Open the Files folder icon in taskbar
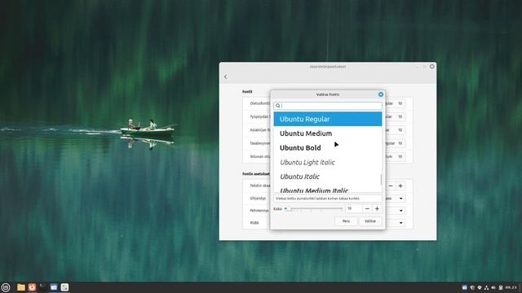 [21, 287]
